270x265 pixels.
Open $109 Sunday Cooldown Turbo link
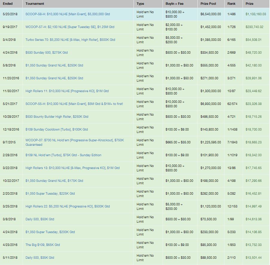pos(57,129)
